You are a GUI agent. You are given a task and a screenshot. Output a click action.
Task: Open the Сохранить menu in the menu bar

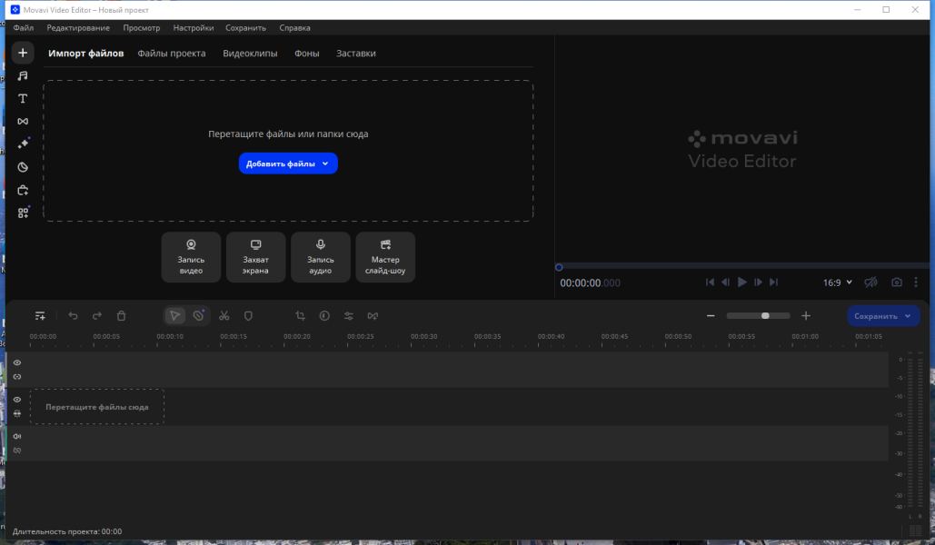click(x=245, y=28)
